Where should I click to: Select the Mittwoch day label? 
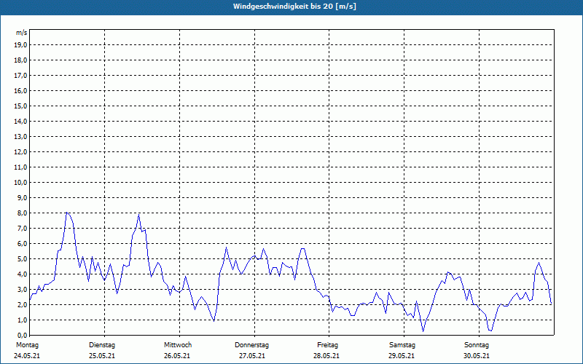178,344
